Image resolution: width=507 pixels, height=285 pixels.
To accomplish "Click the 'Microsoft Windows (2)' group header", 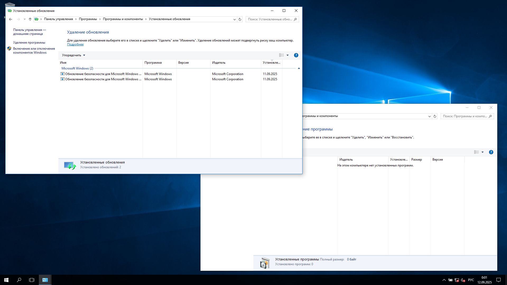I will (77, 68).
